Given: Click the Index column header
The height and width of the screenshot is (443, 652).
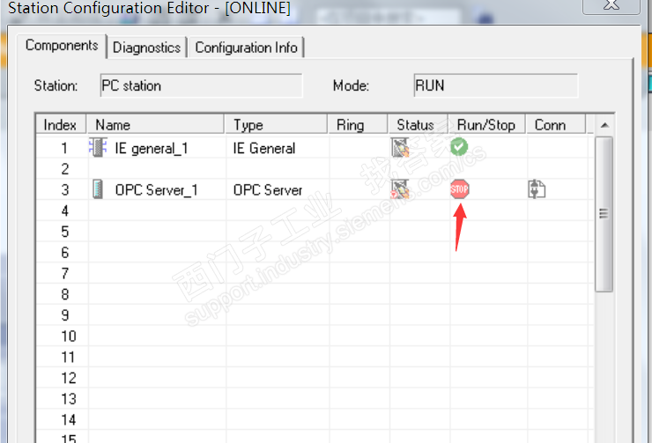Looking at the screenshot, I should click(60, 125).
